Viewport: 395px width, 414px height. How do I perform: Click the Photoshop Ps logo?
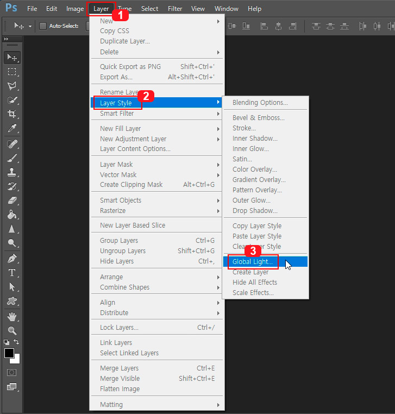coord(11,8)
